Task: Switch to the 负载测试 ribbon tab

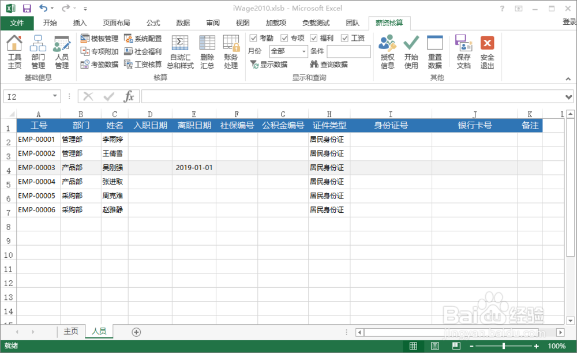Action: pos(316,23)
